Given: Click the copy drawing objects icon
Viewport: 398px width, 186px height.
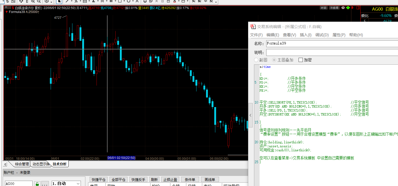Looking at the screenshot, I should [151, 1].
